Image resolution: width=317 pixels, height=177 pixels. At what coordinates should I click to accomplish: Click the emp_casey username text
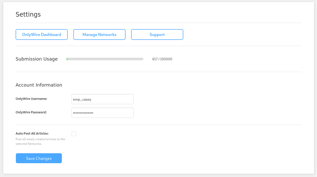[82, 99]
